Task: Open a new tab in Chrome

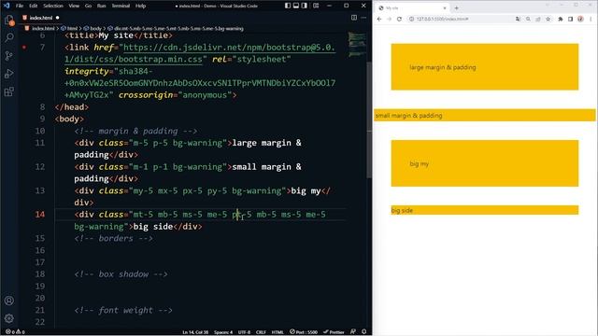Action: [x=456, y=7]
